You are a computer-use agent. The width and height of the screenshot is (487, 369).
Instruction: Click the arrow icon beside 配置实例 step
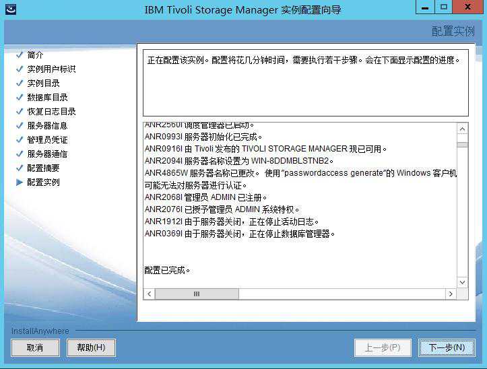pos(20,182)
